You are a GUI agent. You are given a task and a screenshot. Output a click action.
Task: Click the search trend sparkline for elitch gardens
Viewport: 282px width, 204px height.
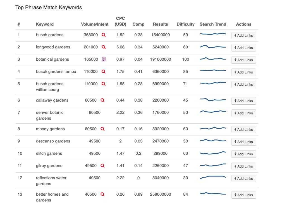(213, 153)
